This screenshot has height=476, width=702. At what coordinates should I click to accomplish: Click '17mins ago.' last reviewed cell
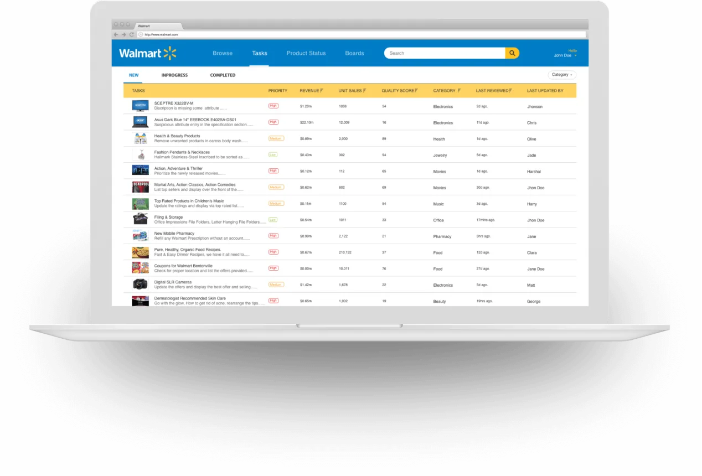tap(486, 220)
